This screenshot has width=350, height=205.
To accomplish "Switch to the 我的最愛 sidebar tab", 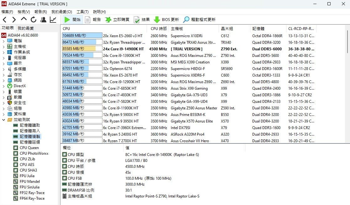I will pos(26,28).
